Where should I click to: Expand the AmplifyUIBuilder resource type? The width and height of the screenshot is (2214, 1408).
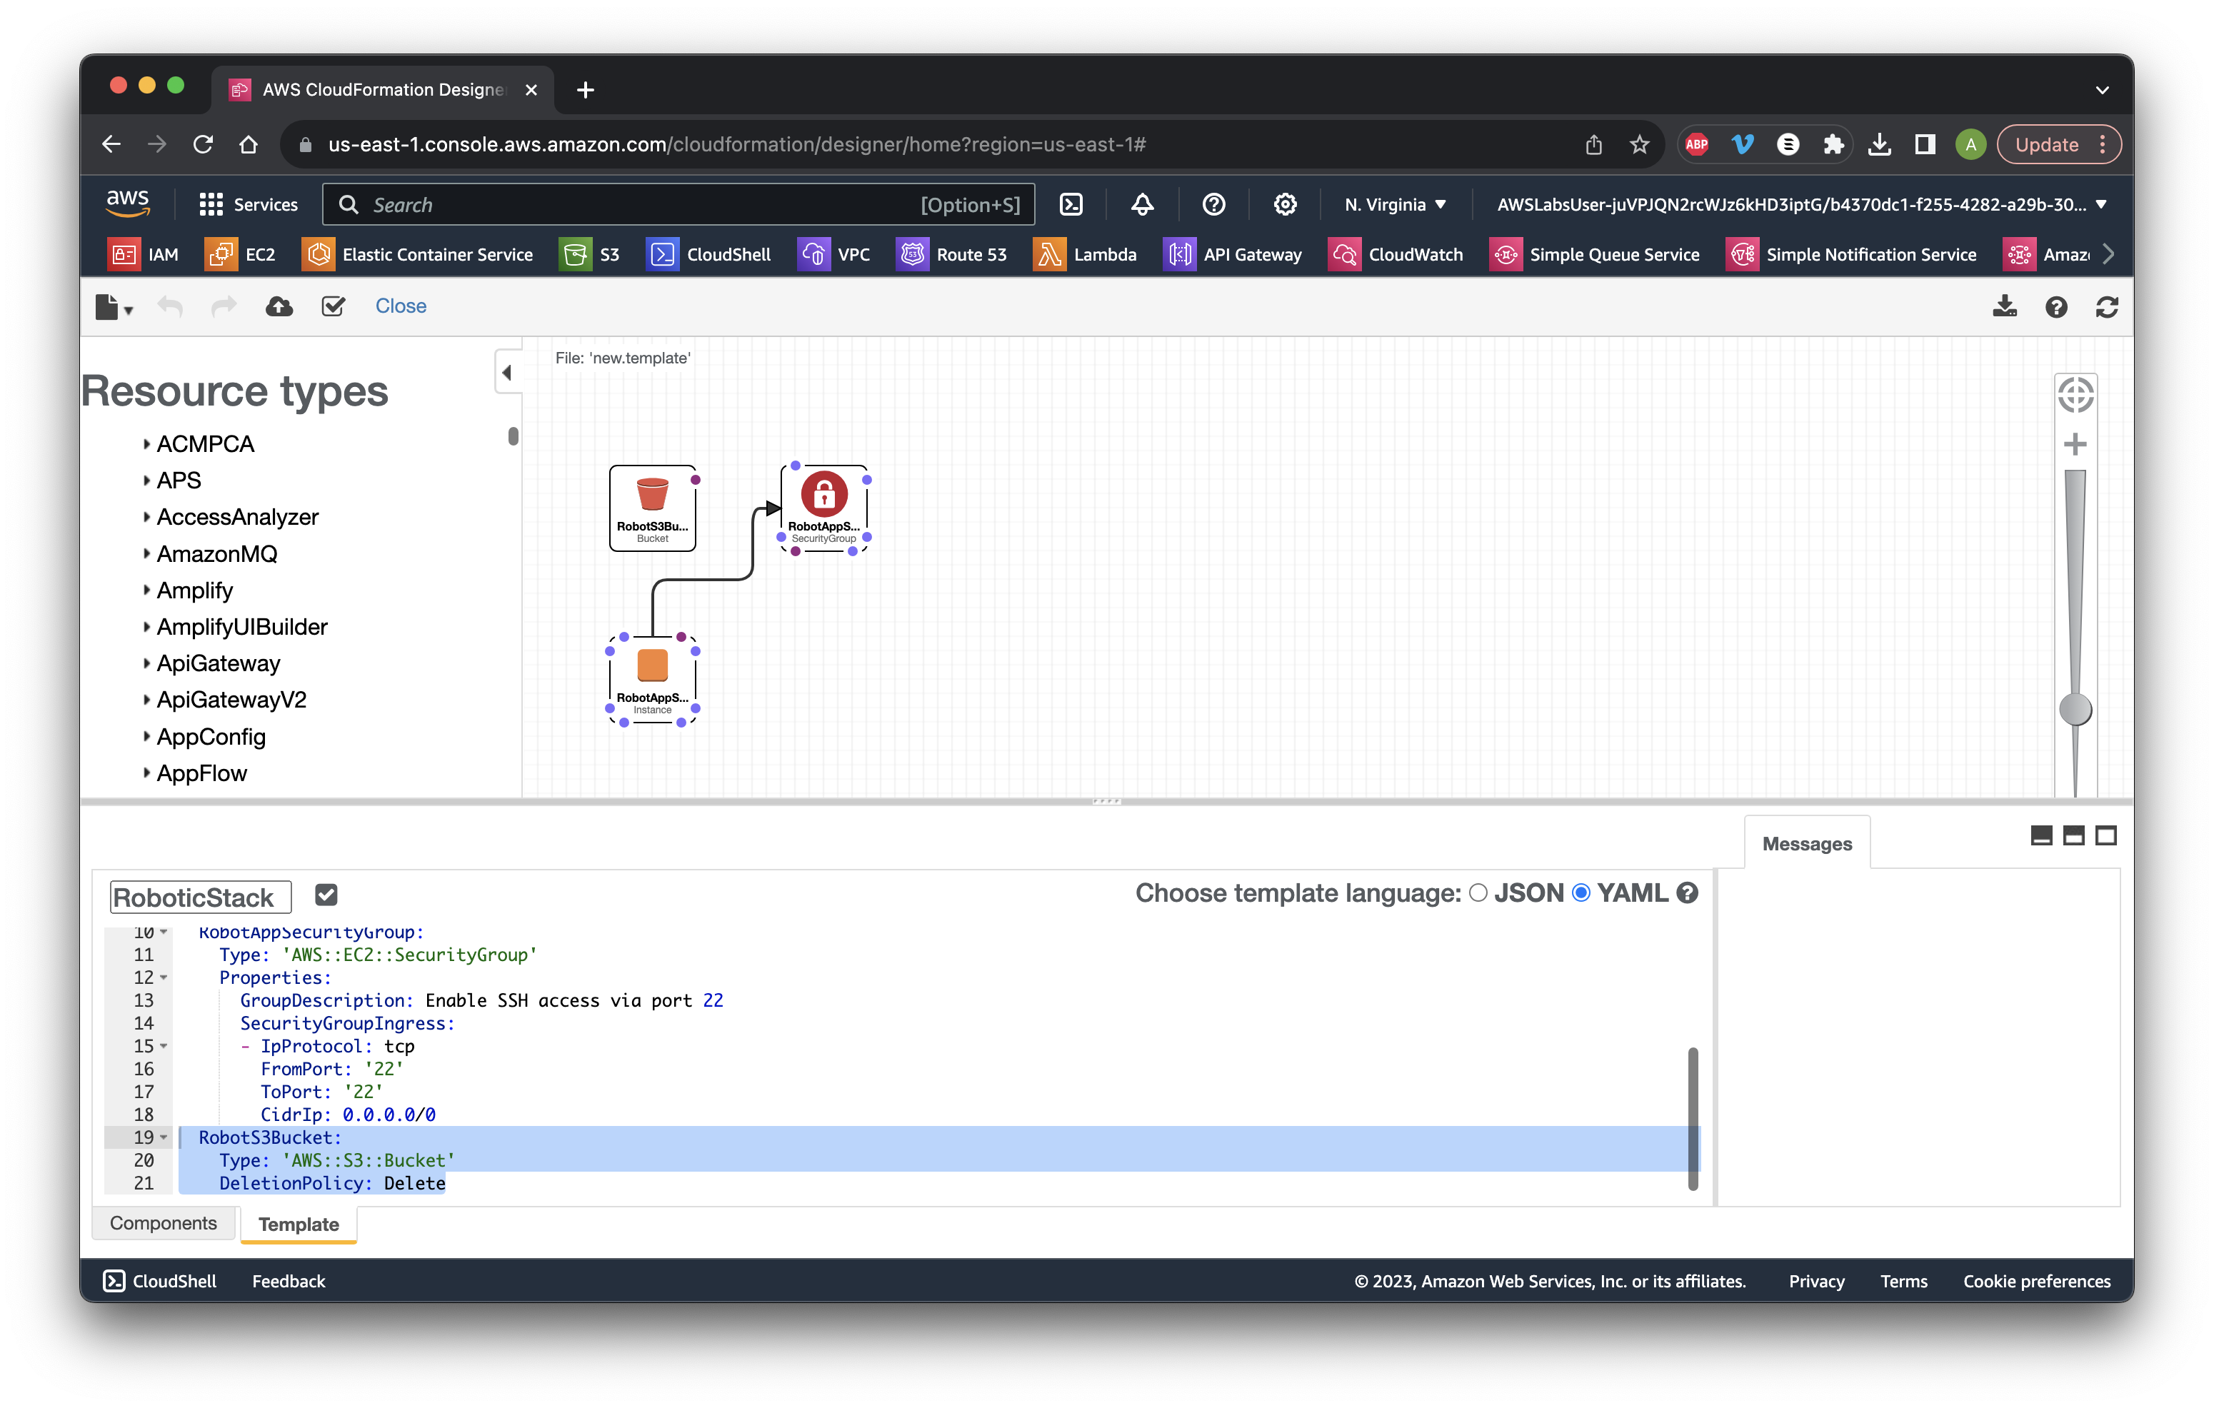[x=146, y=627]
